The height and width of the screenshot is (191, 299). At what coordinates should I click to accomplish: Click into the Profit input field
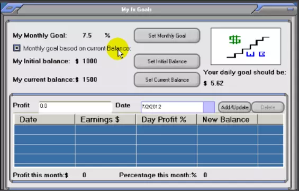[x=76, y=107]
